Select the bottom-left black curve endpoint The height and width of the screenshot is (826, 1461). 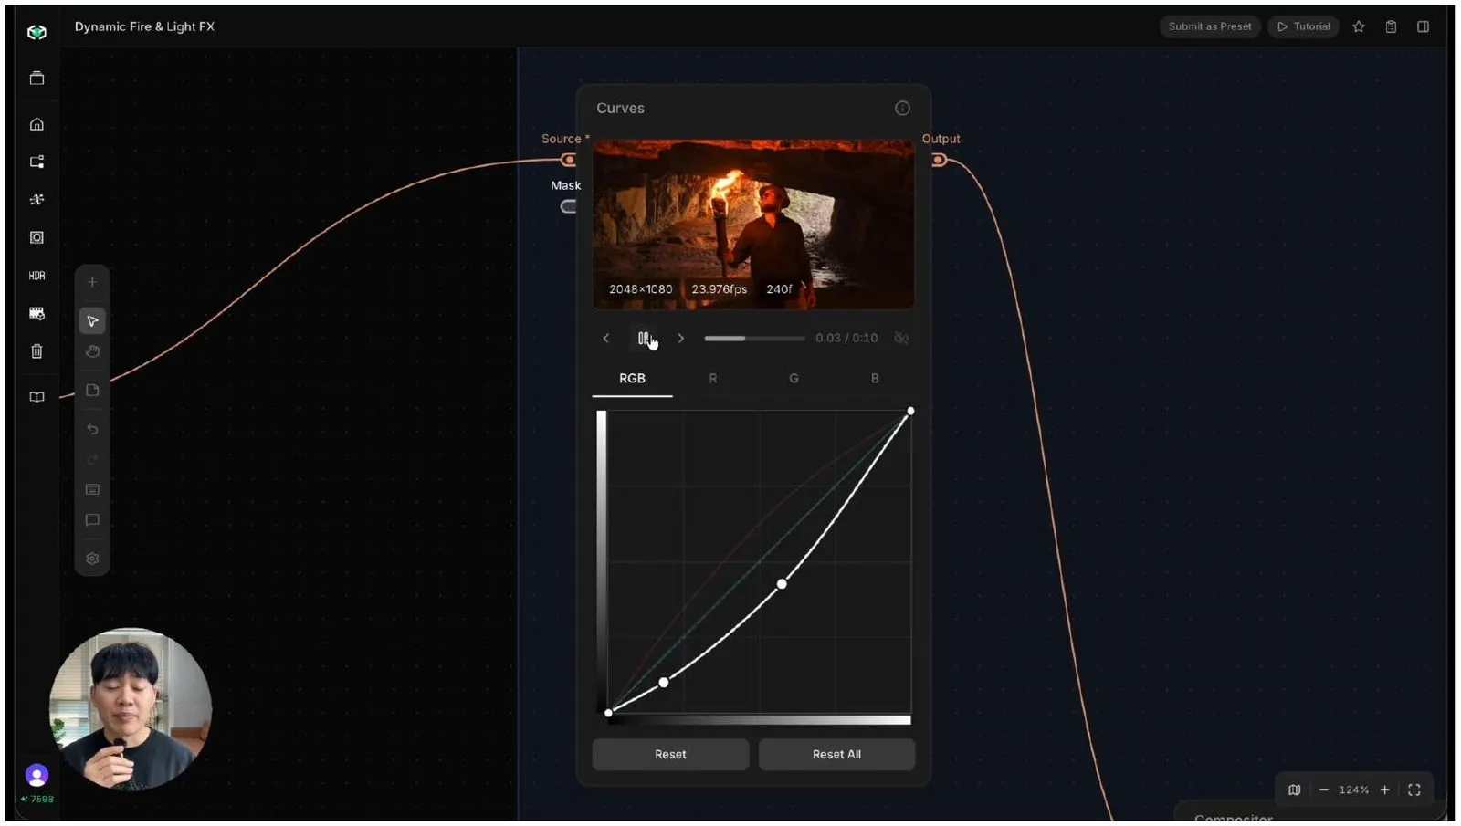pos(609,713)
